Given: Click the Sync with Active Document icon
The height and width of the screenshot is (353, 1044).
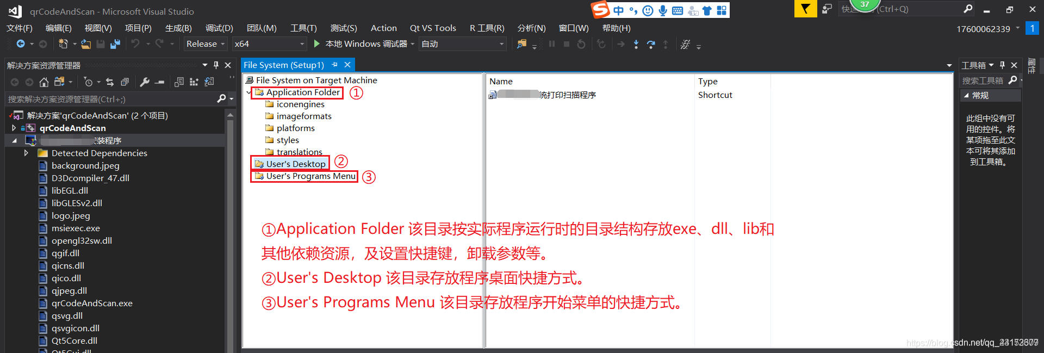Looking at the screenshot, I should (x=110, y=82).
